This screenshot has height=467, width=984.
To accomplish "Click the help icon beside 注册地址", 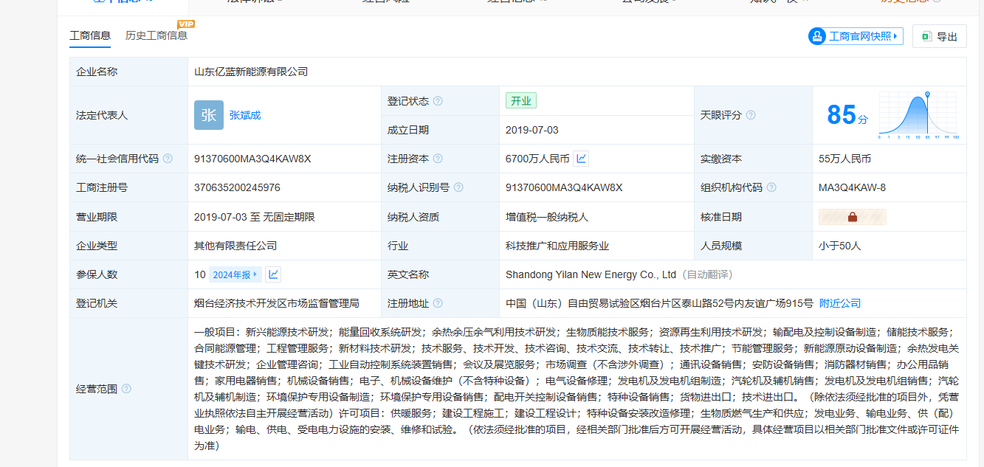I will pyautogui.click(x=438, y=303).
